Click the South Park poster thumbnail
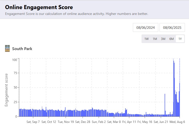 [x=7, y=49]
